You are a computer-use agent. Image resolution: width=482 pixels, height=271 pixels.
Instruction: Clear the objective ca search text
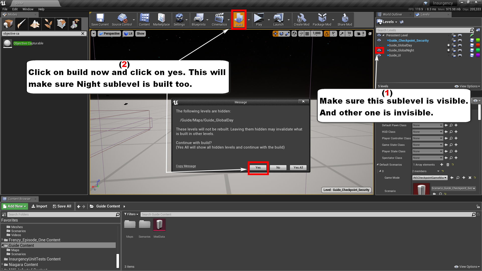point(83,33)
